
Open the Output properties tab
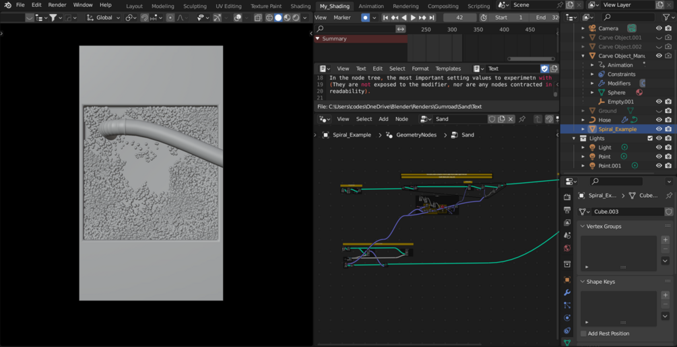[x=567, y=210]
